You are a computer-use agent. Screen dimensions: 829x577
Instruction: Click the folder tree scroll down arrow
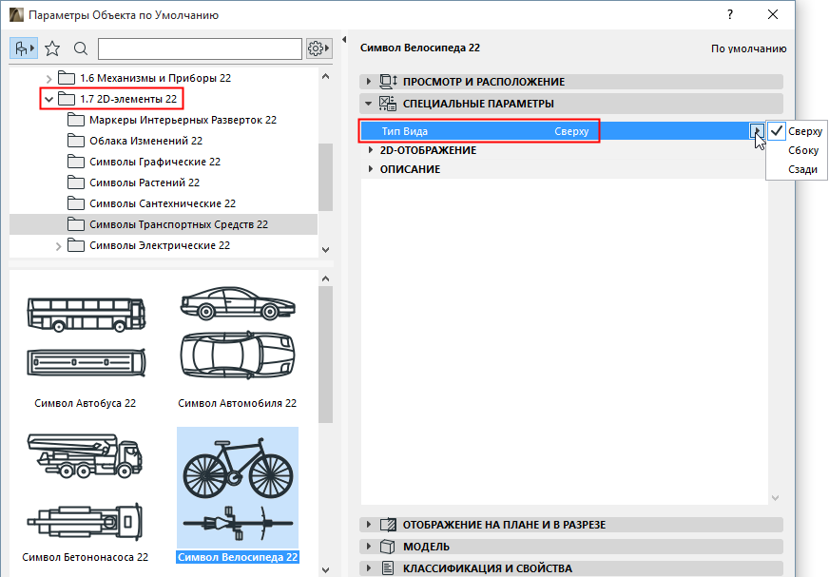pyautogui.click(x=326, y=250)
